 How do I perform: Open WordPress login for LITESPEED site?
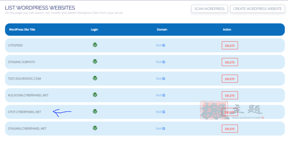[x=95, y=45]
